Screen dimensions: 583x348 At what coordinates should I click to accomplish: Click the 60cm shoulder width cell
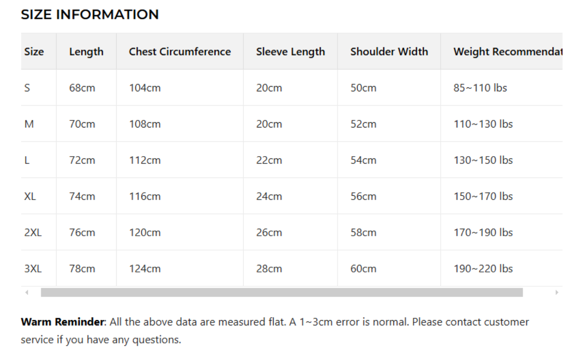point(363,268)
